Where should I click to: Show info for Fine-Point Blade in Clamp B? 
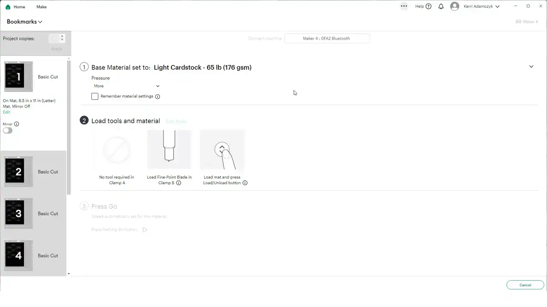179,183
